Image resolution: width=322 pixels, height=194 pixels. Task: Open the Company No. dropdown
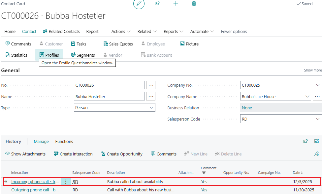pyautogui.click(x=318, y=85)
